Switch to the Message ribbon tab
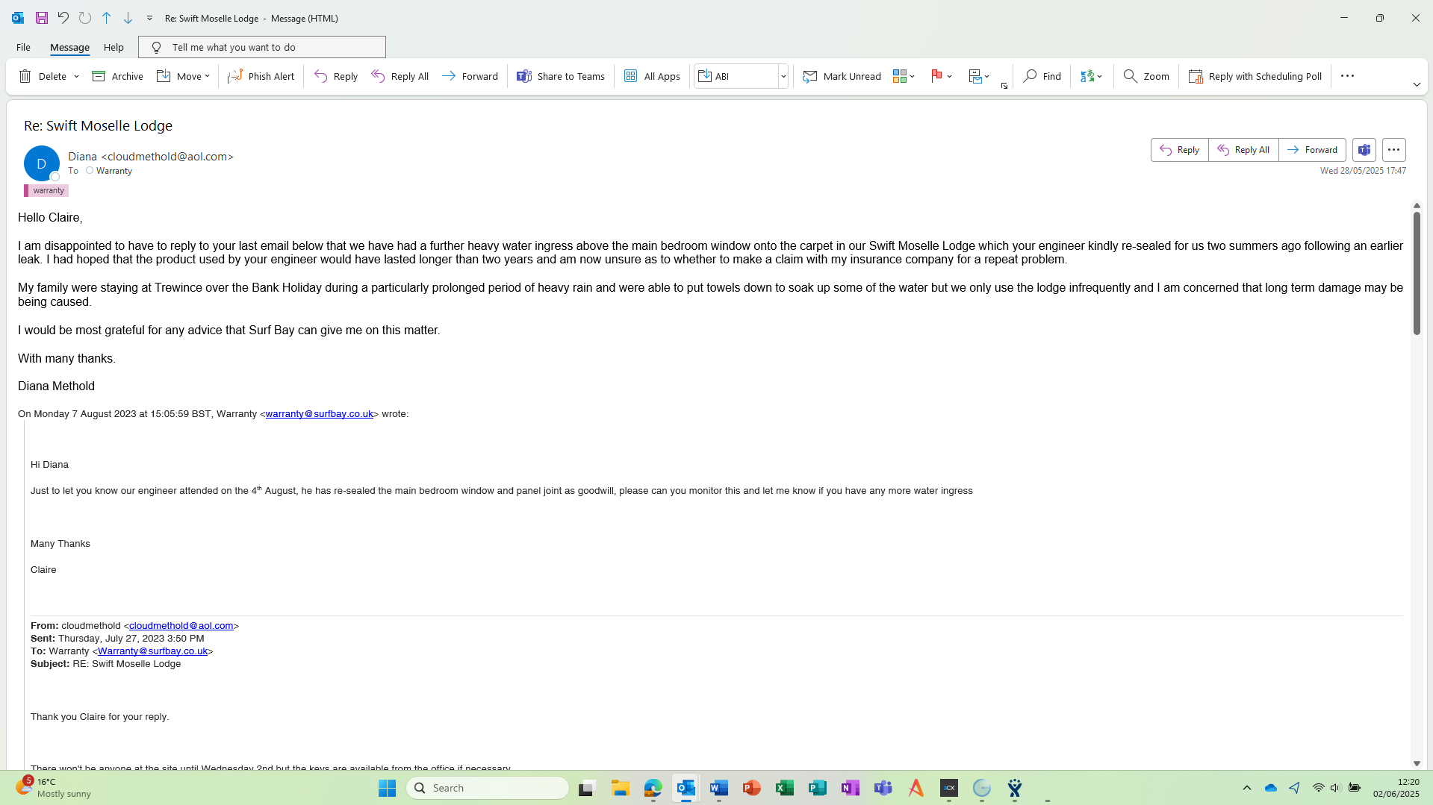 click(69, 47)
